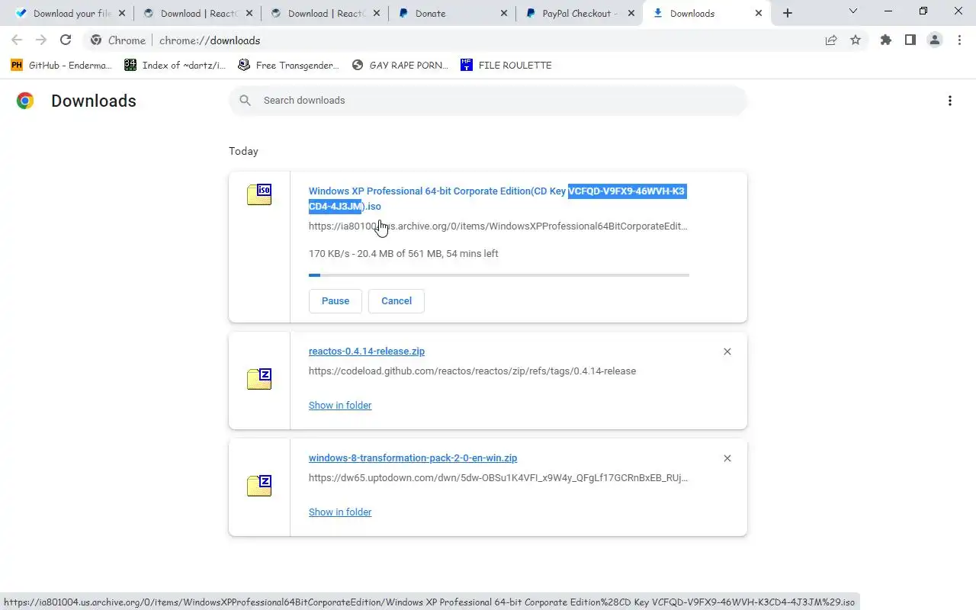The height and width of the screenshot is (610, 976).
Task: Click the Chrome site info chip
Action: click(x=118, y=40)
